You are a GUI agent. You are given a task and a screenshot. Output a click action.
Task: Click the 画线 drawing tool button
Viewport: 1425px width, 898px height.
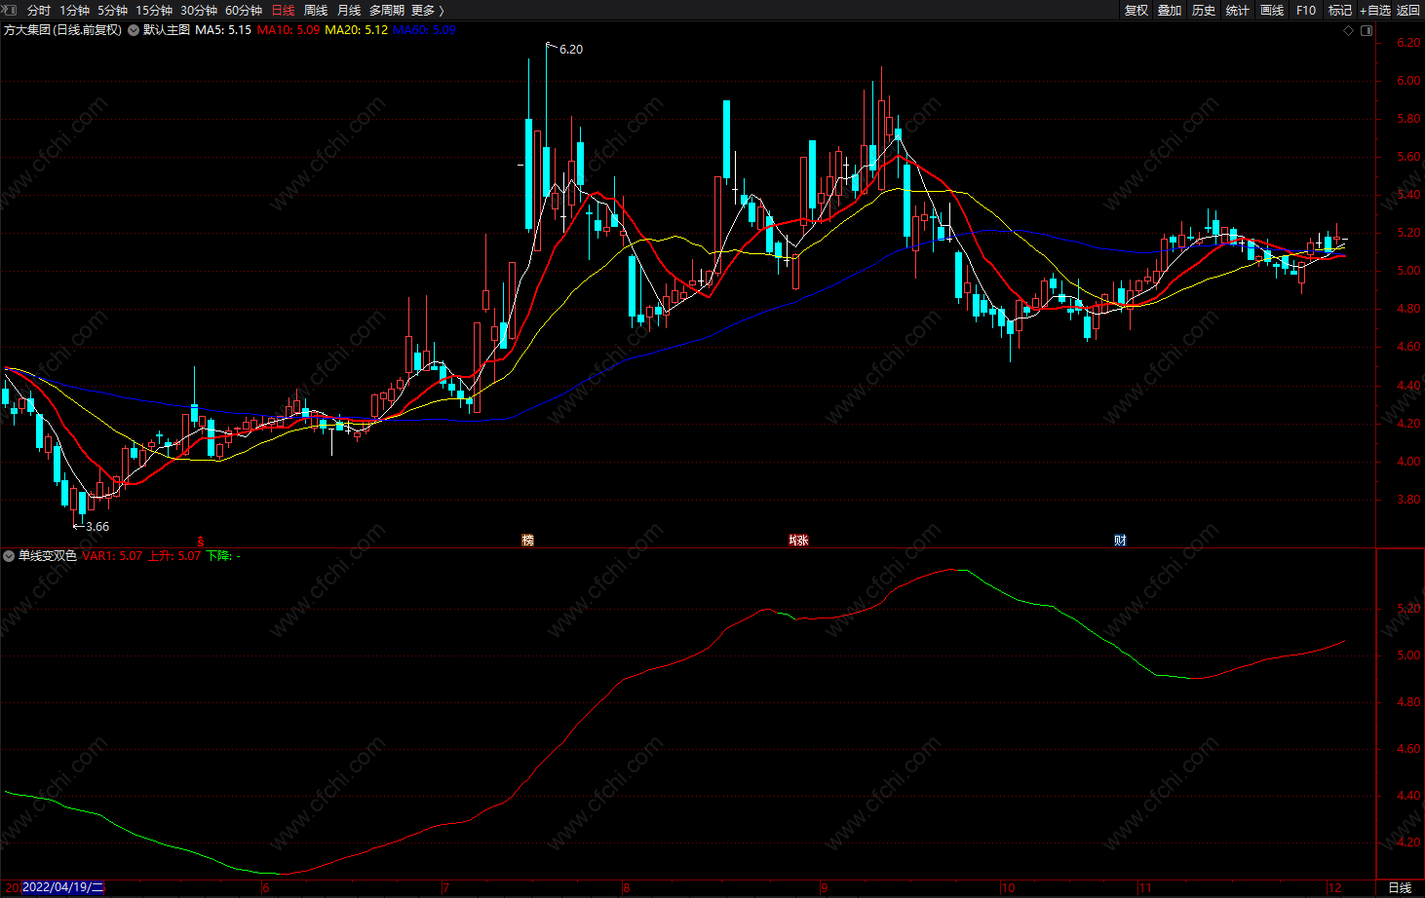[1272, 10]
